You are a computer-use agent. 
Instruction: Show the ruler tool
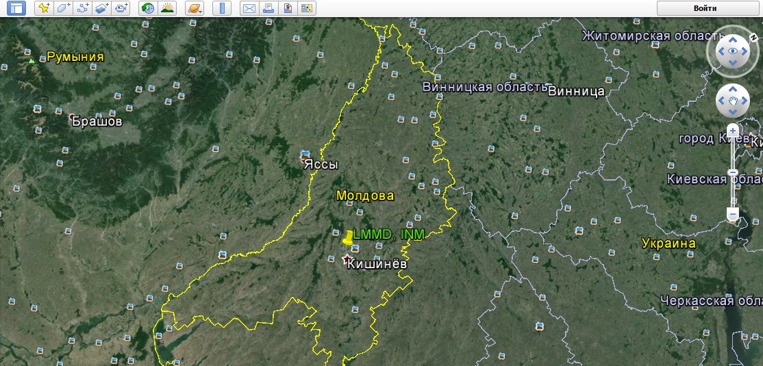(222, 8)
